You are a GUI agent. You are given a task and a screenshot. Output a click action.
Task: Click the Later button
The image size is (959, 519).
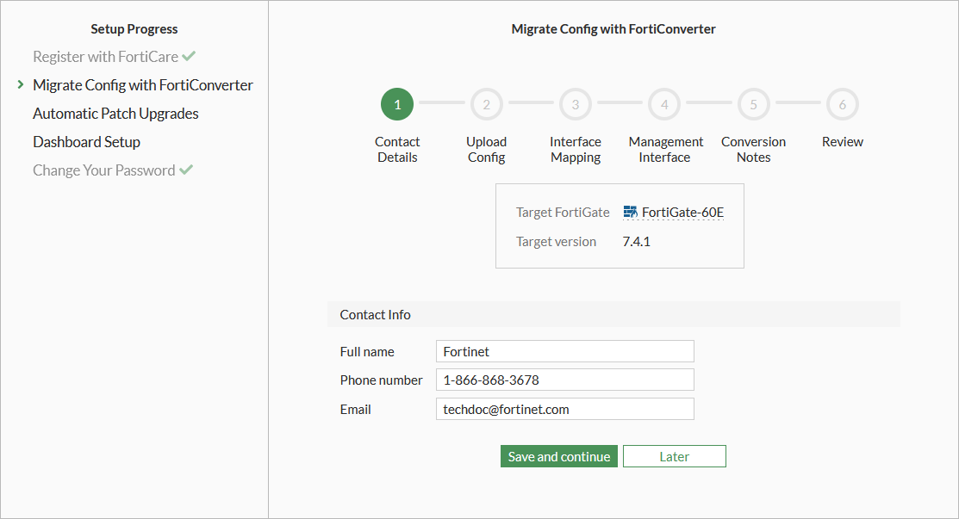point(674,457)
